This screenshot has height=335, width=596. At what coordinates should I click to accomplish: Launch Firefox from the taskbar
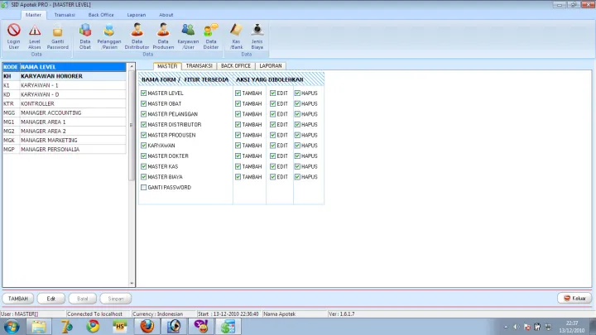(147, 326)
